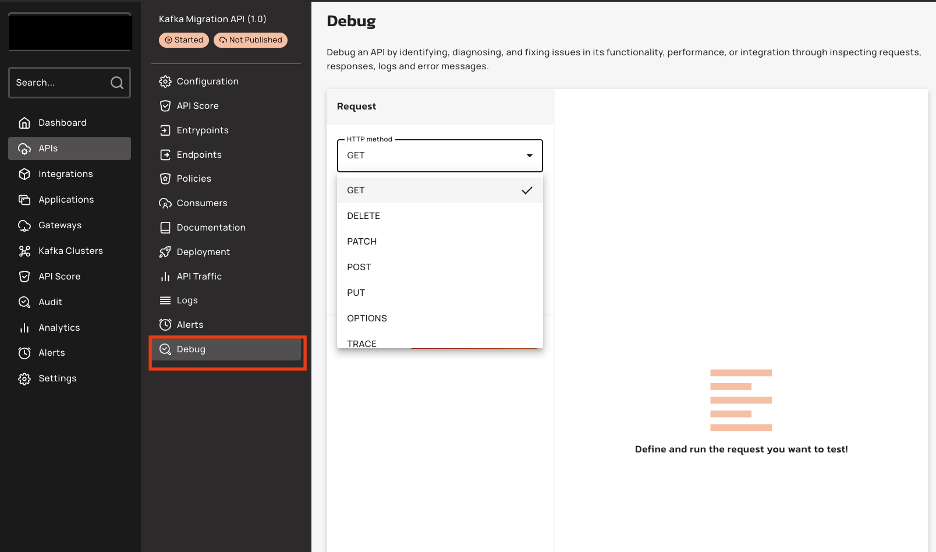This screenshot has height=552, width=936.
Task: Open the Dashboard menu item
Action: (62, 123)
